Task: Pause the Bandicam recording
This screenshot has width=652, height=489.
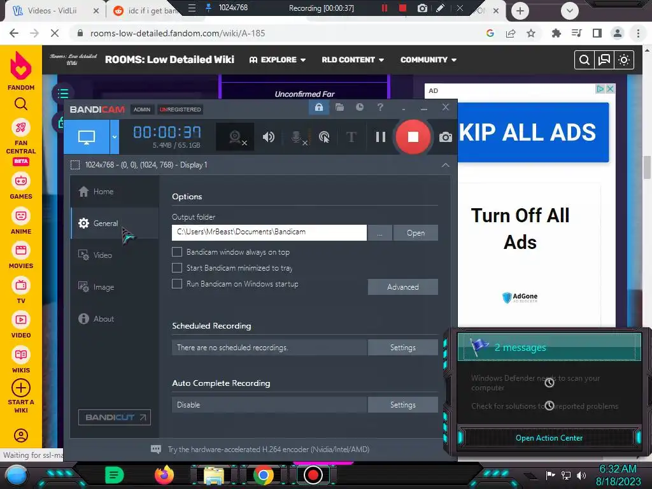Action: click(x=381, y=137)
